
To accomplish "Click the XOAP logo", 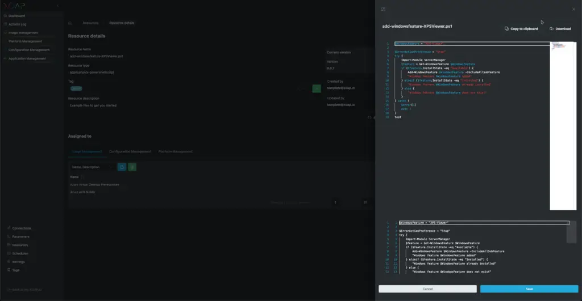I will 14,6.
